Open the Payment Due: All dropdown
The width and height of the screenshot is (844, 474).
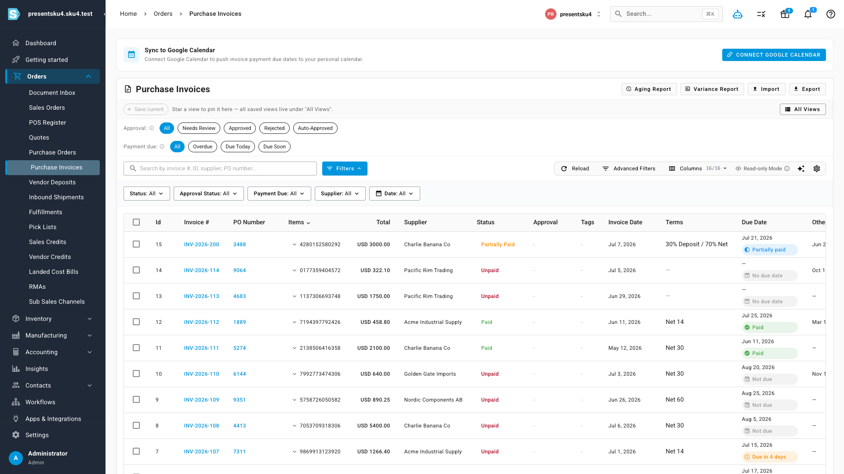coord(279,194)
